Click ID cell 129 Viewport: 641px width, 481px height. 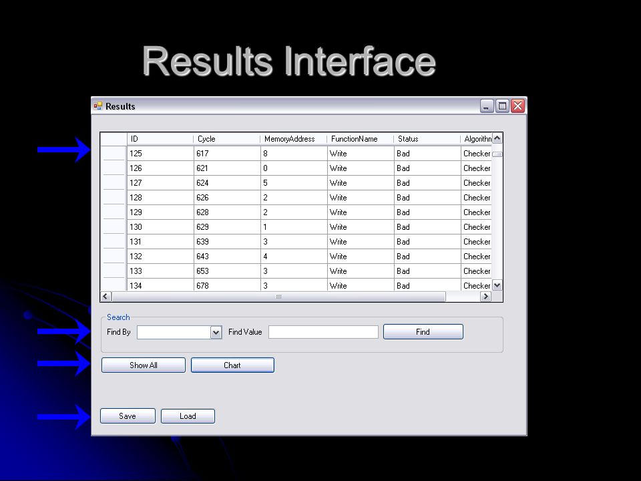[x=160, y=212]
